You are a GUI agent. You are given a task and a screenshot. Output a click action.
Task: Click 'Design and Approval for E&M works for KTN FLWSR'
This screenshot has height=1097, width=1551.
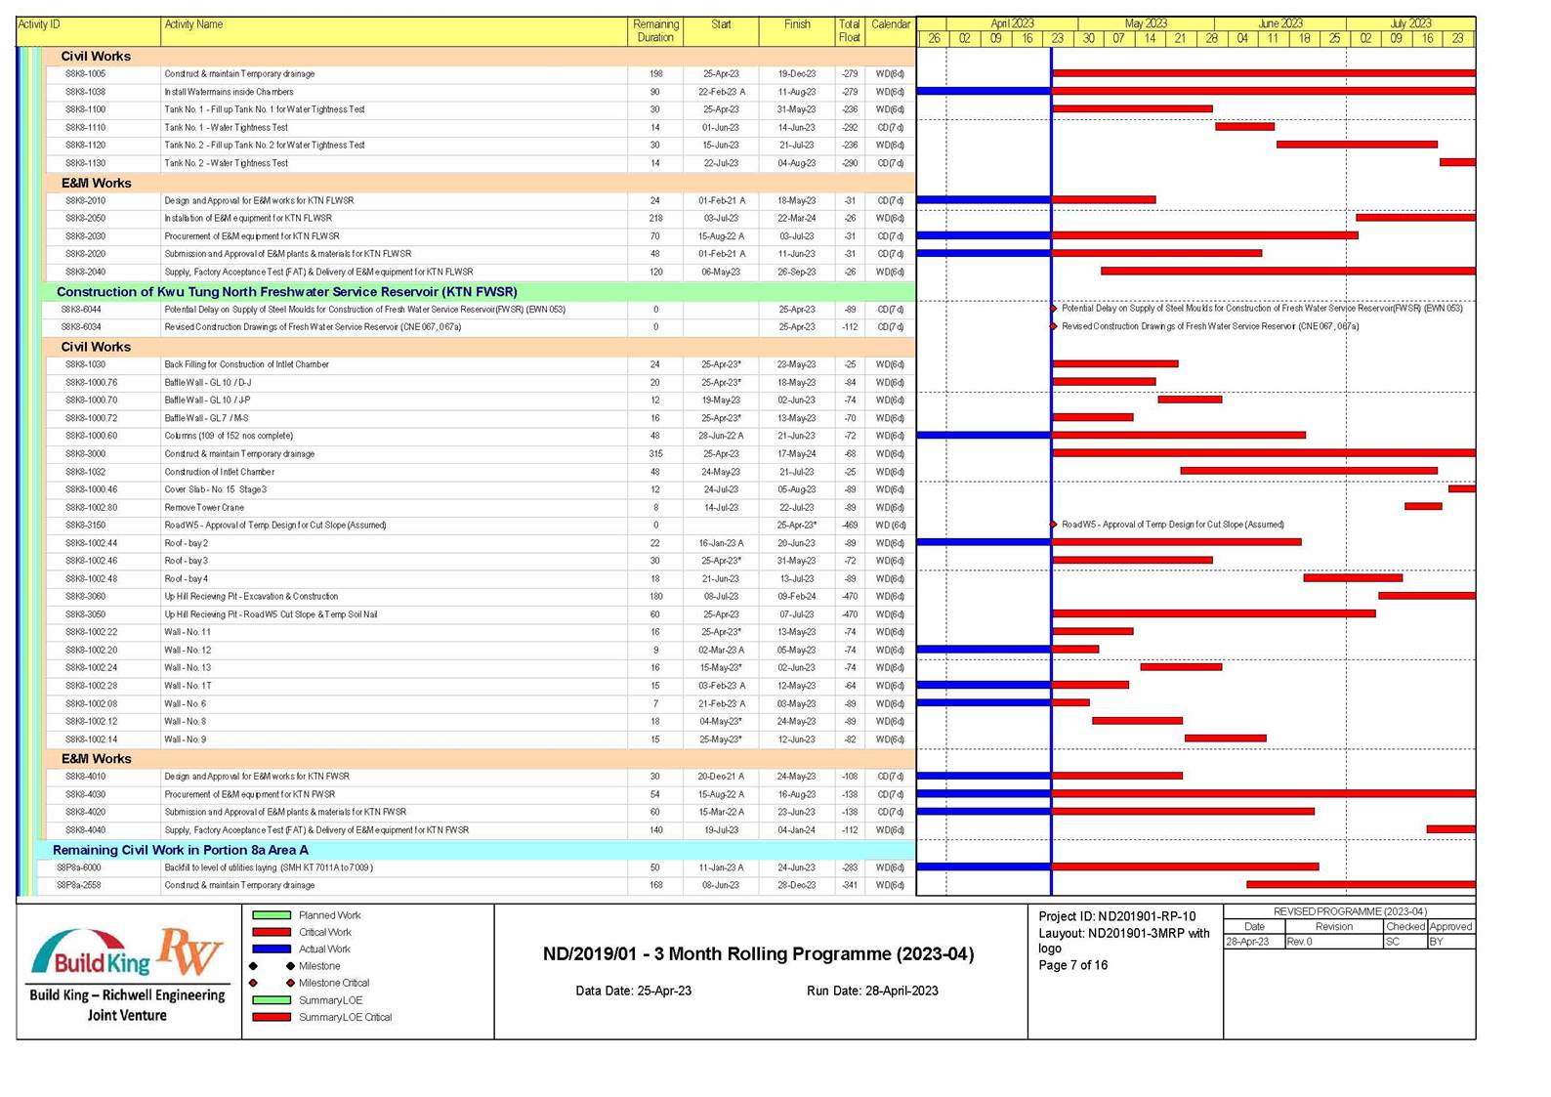coord(259,200)
